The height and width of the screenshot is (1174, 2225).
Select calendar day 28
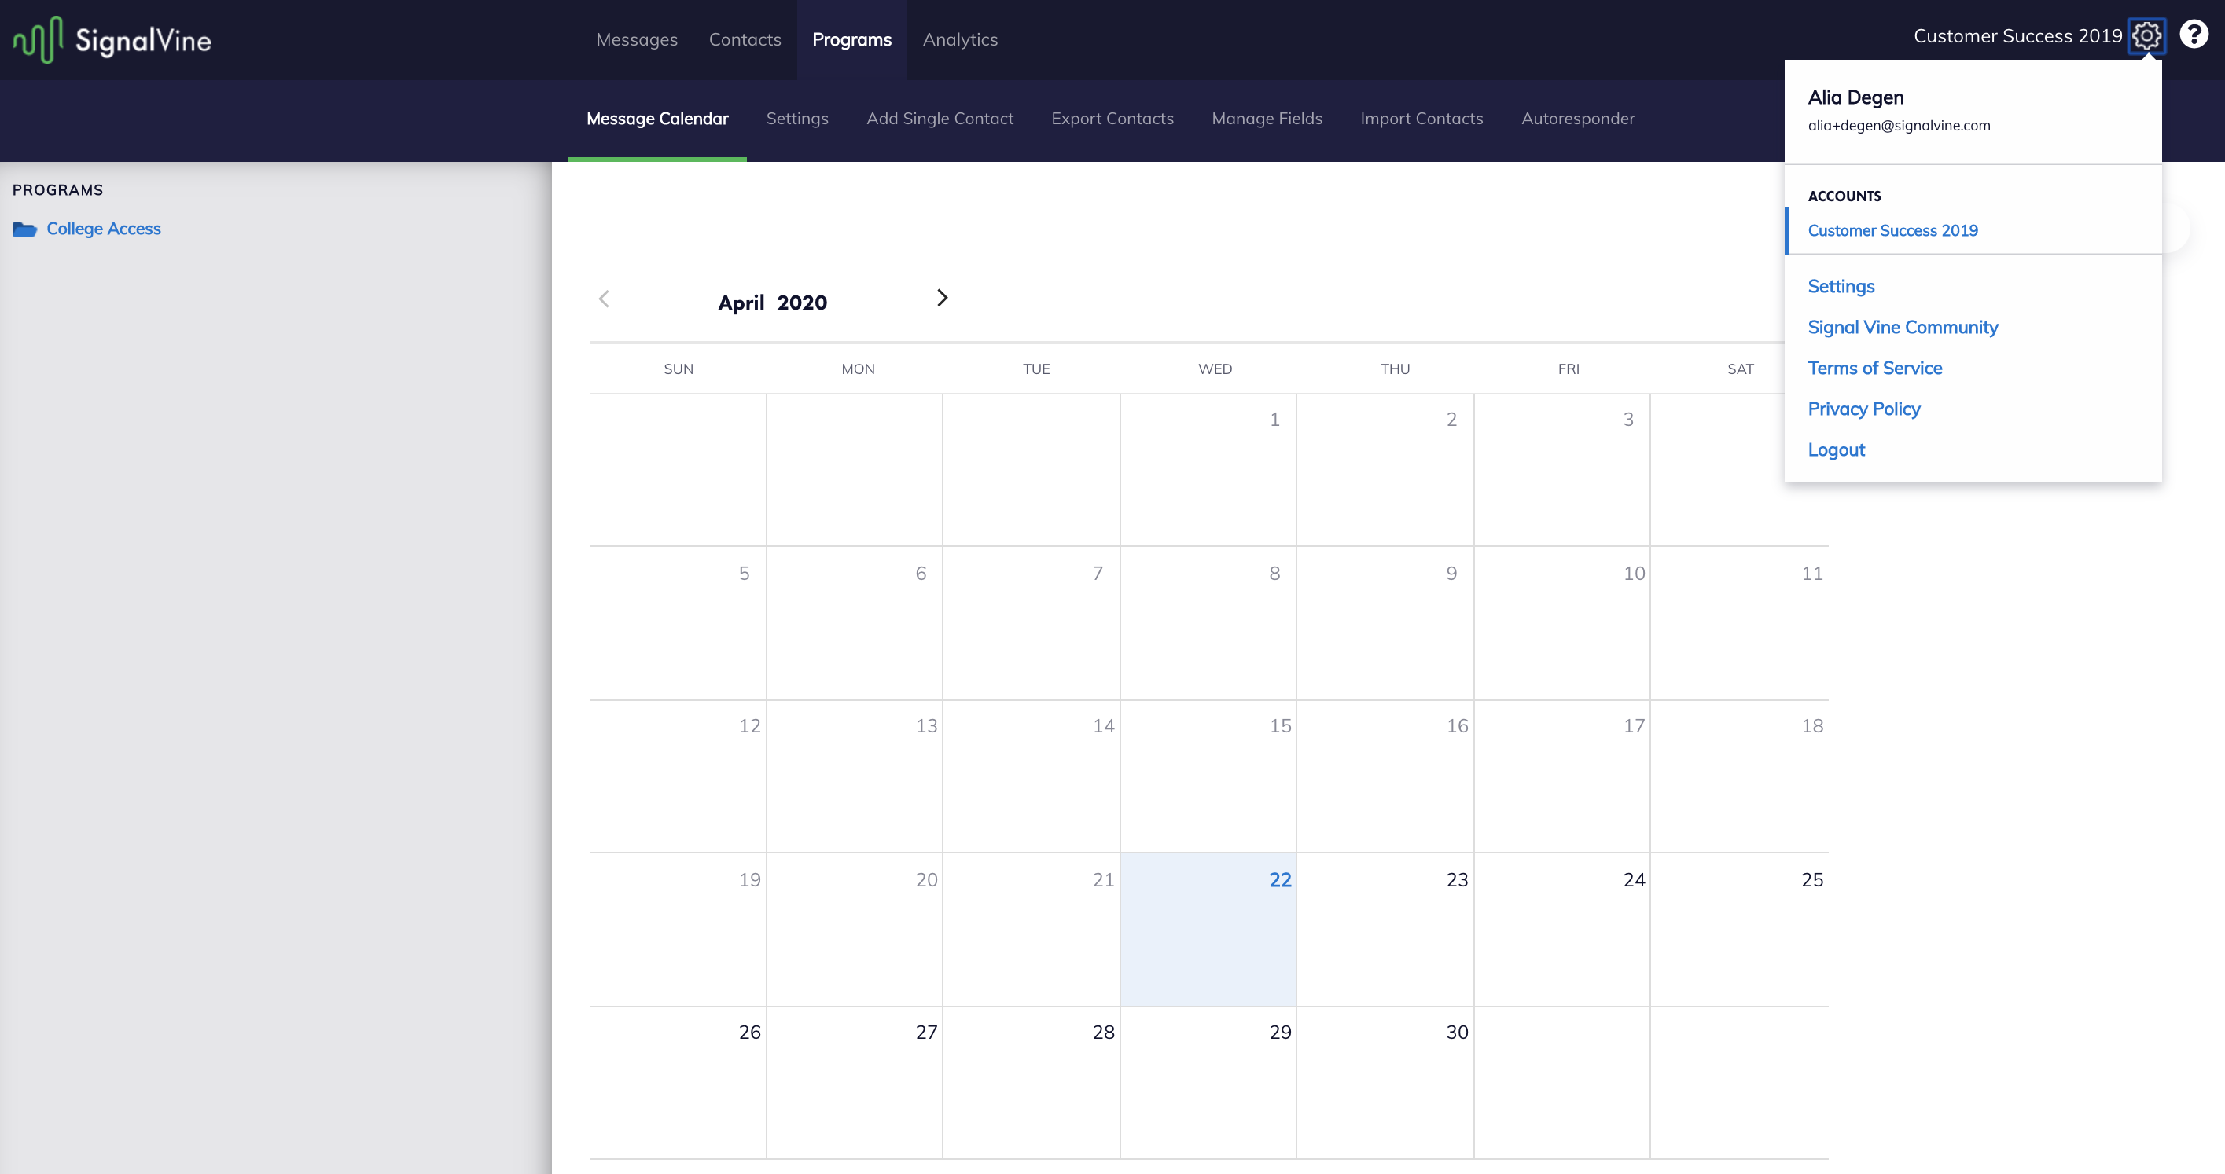coord(1032,1083)
